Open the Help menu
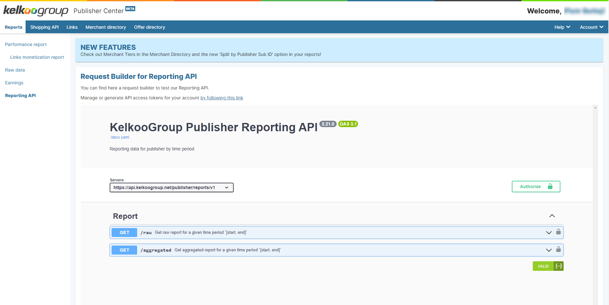609x305 pixels. pos(562,27)
